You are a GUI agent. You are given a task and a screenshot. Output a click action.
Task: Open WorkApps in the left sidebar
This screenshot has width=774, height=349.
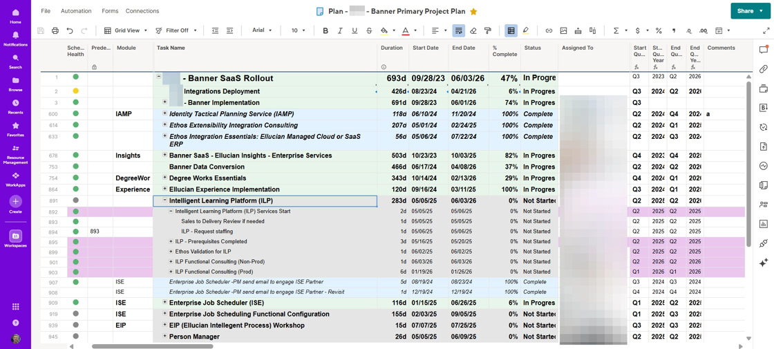click(x=15, y=179)
